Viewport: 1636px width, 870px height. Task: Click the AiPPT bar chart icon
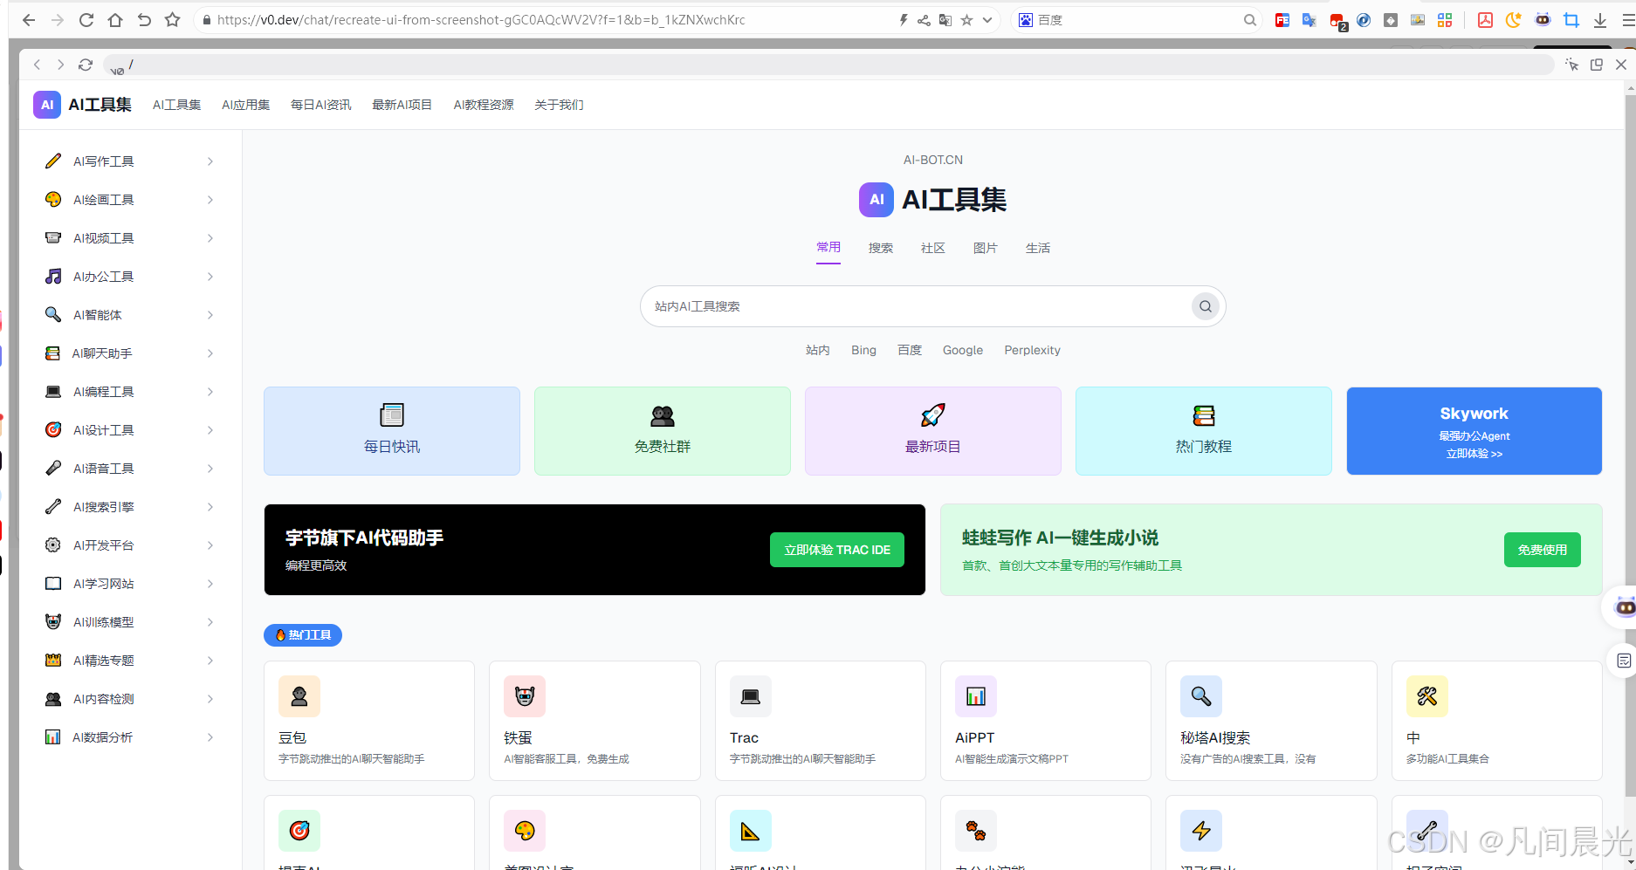976,696
